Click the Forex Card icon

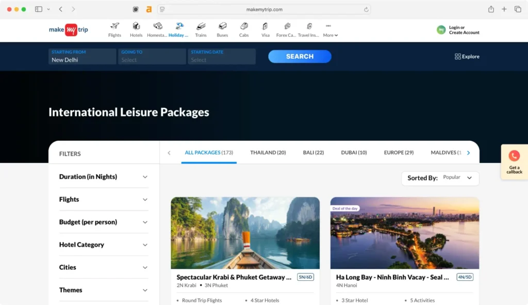[x=287, y=29]
